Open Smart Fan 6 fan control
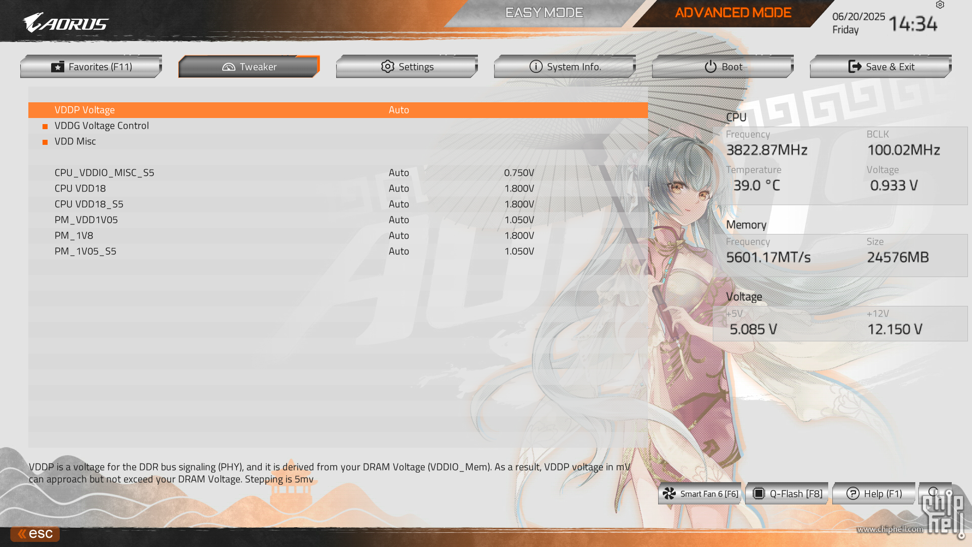The height and width of the screenshot is (547, 972). tap(700, 493)
